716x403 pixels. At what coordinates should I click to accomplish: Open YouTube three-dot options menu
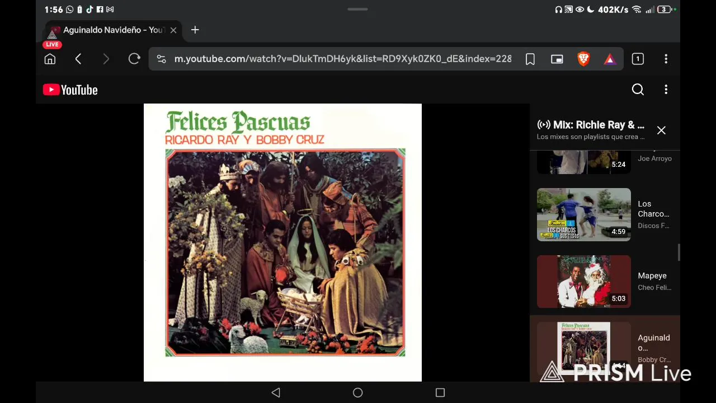[666, 90]
